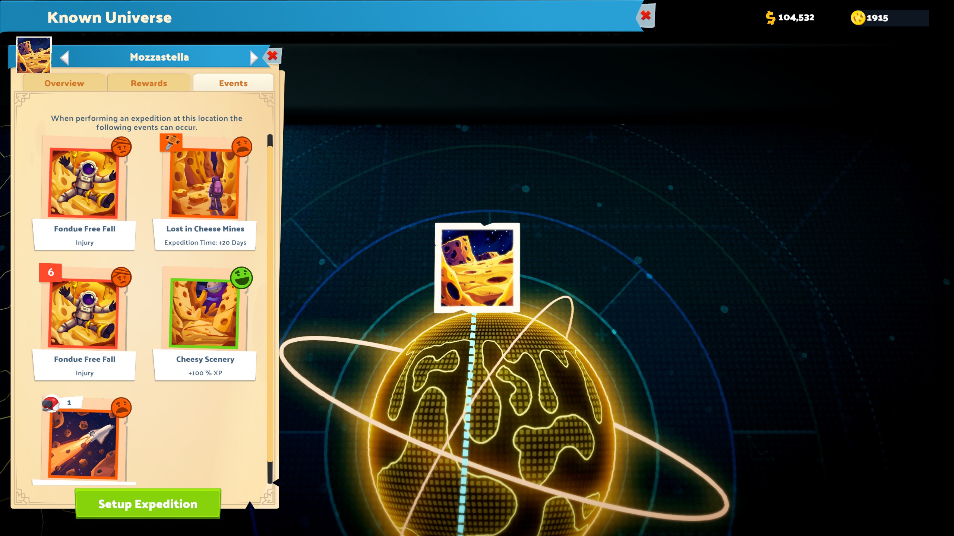Screen dimensions: 954x536
Task: Click injured face icon on first Fondue card
Action: (x=121, y=147)
